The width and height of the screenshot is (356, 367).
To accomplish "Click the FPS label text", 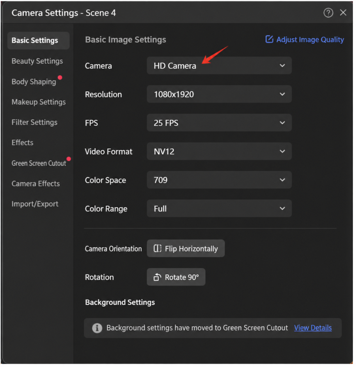I will click(91, 123).
